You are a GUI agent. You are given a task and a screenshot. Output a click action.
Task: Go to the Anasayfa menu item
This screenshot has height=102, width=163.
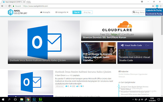[45, 12]
